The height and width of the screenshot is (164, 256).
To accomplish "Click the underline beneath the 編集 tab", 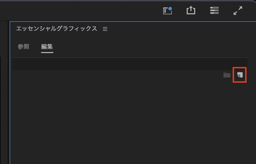I will click(47, 52).
